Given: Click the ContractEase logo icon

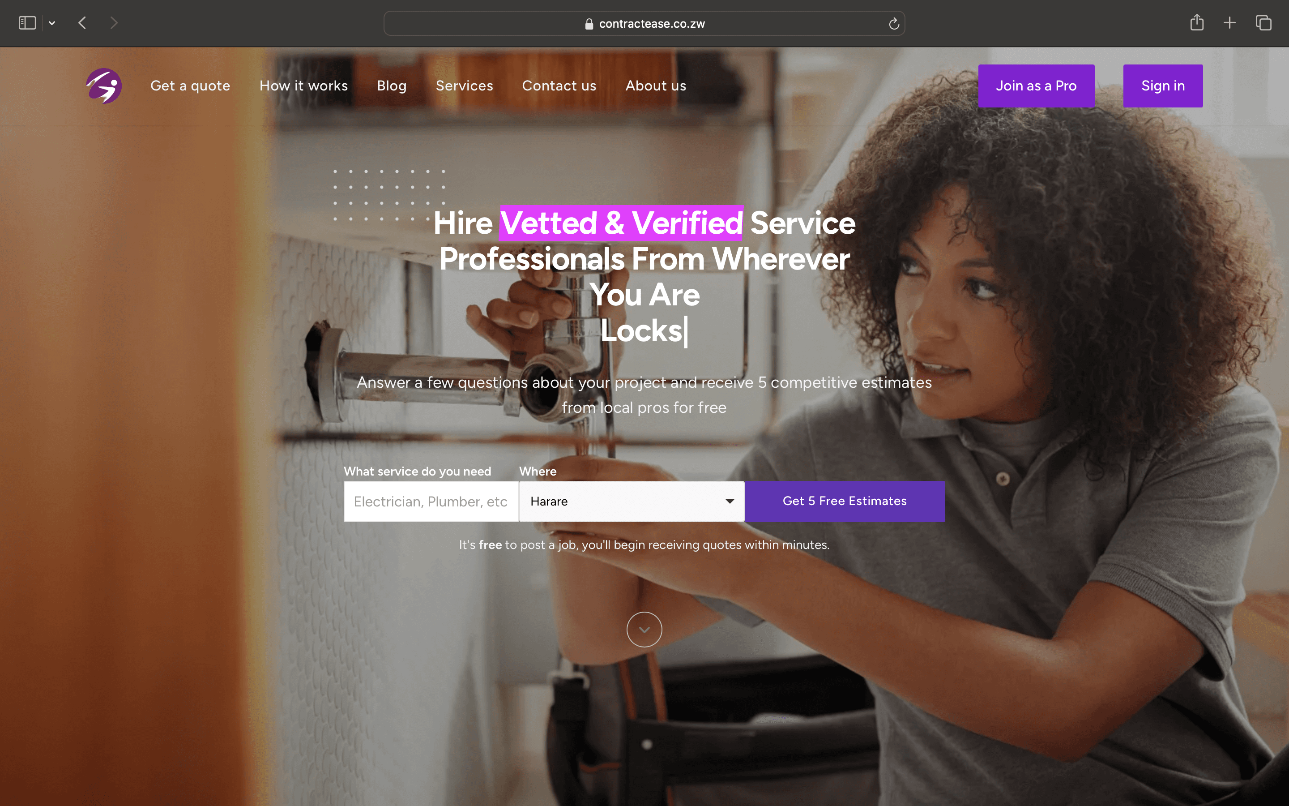Looking at the screenshot, I should click(104, 86).
